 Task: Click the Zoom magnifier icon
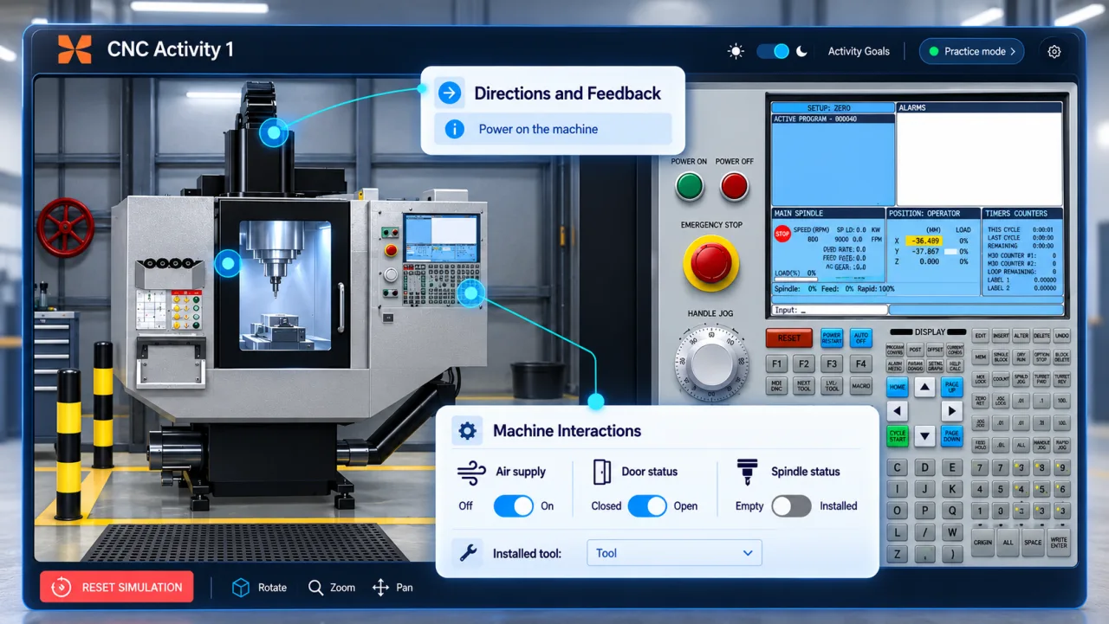[x=315, y=588]
